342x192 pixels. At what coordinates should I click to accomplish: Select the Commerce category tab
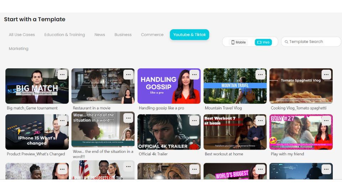tap(152, 34)
